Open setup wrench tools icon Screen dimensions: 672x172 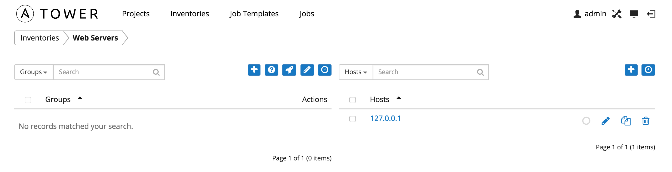(617, 14)
